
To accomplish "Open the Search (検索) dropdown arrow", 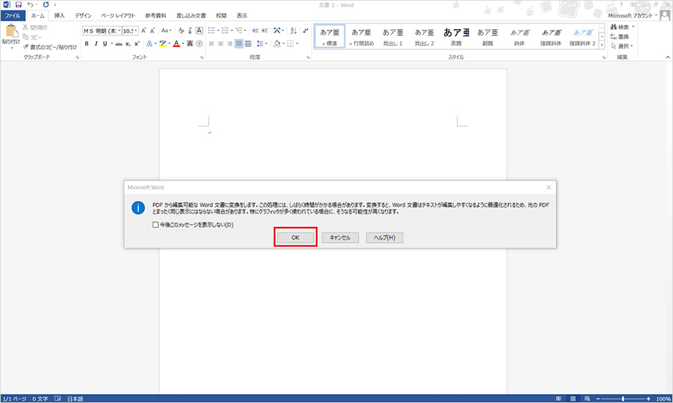I will point(633,27).
